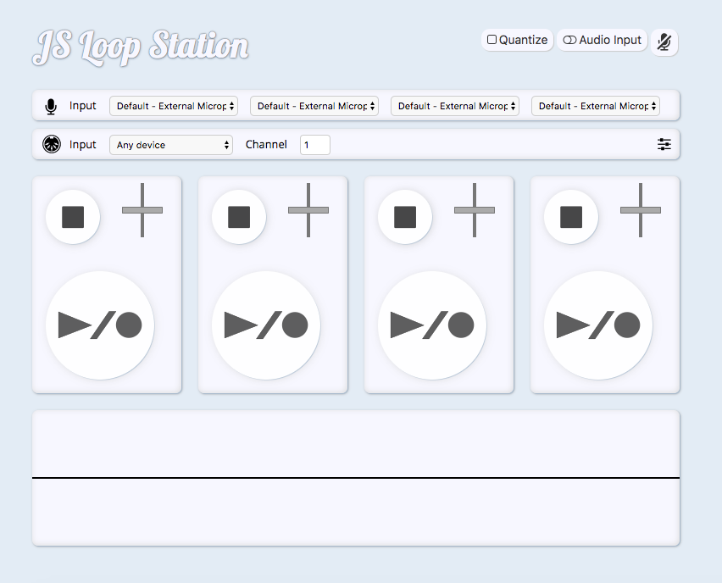Image resolution: width=722 pixels, height=583 pixels.
Task: Click the first track's volume slider handle
Action: click(142, 209)
